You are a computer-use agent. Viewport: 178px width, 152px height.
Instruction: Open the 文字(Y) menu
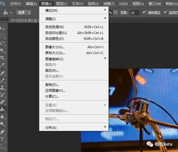[x=77, y=4]
